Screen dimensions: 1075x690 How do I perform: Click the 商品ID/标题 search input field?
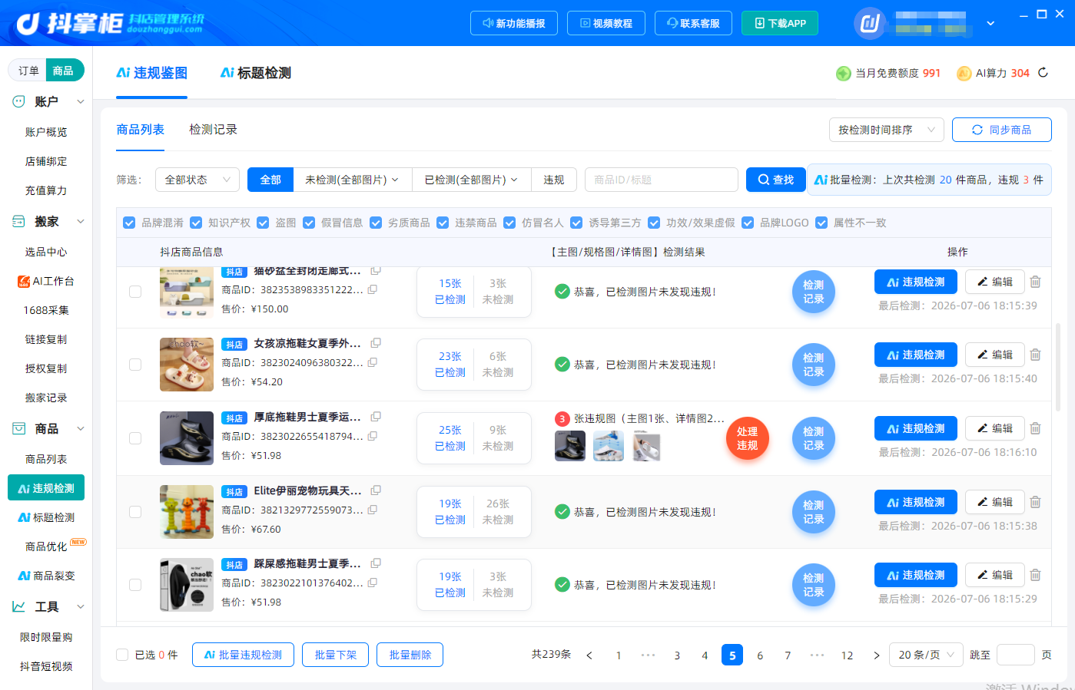(x=662, y=180)
